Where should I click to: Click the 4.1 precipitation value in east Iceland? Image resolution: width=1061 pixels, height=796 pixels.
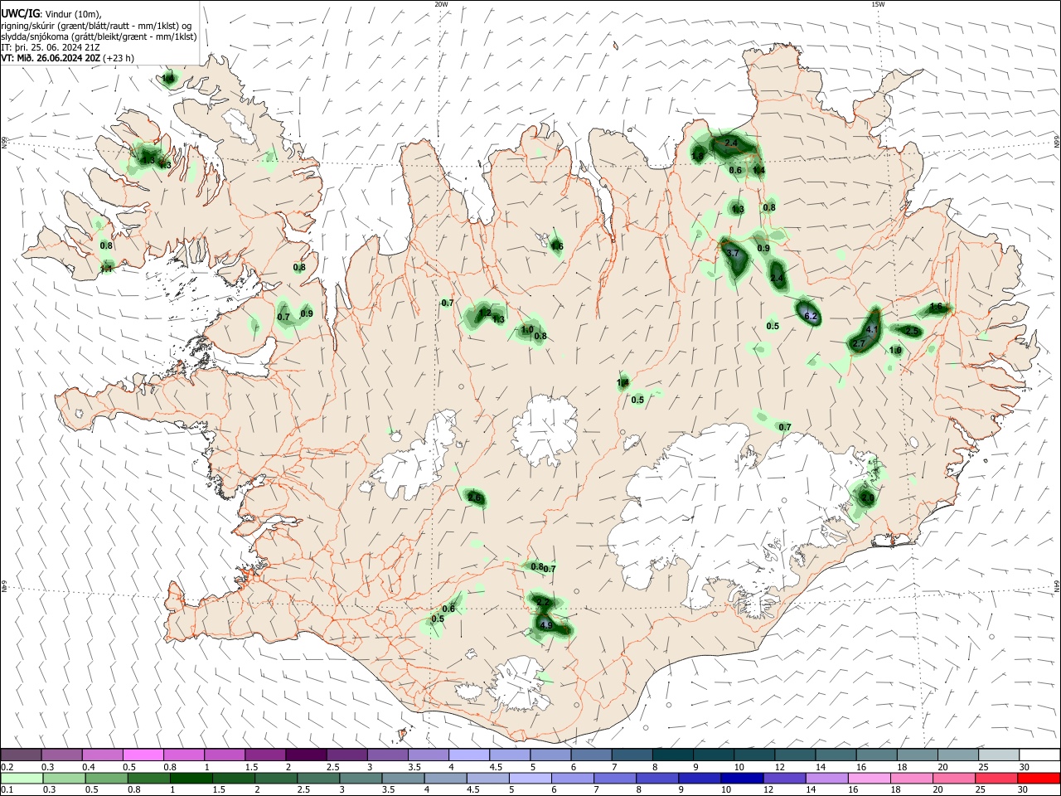point(871,329)
